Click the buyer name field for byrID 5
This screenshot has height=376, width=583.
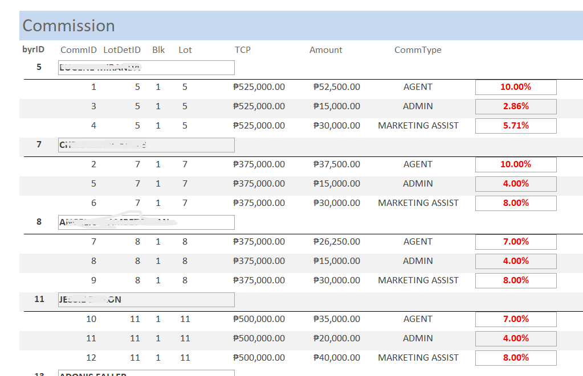(146, 68)
